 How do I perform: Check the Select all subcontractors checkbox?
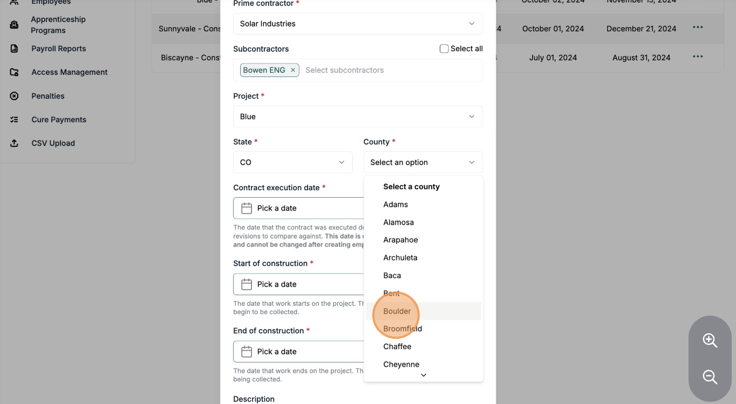pos(444,49)
